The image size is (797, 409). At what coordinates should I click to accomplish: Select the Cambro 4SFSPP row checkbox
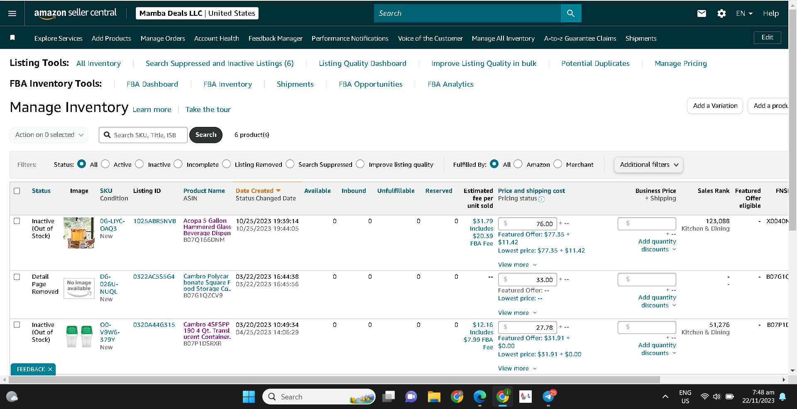[17, 325]
